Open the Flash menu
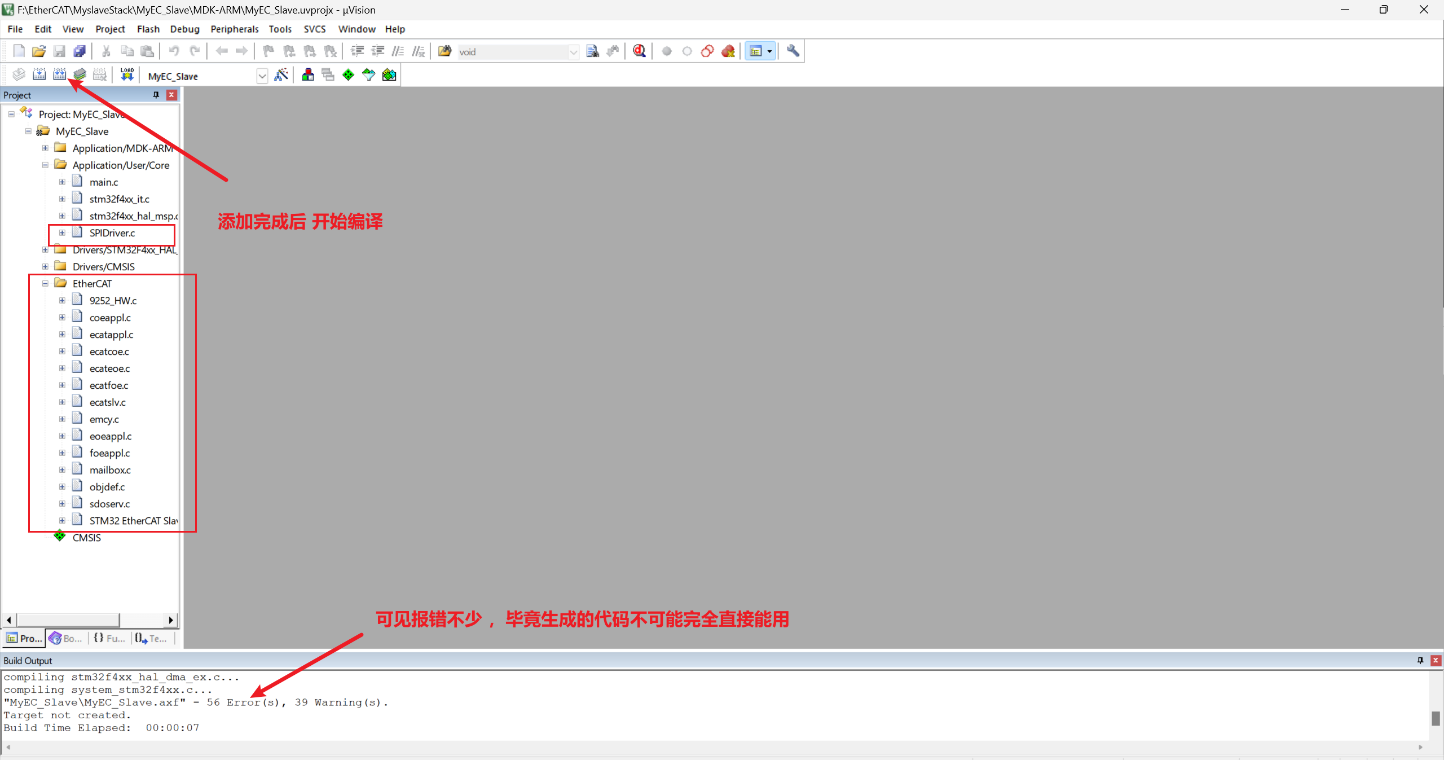This screenshot has height=760, width=1444. 148,29
